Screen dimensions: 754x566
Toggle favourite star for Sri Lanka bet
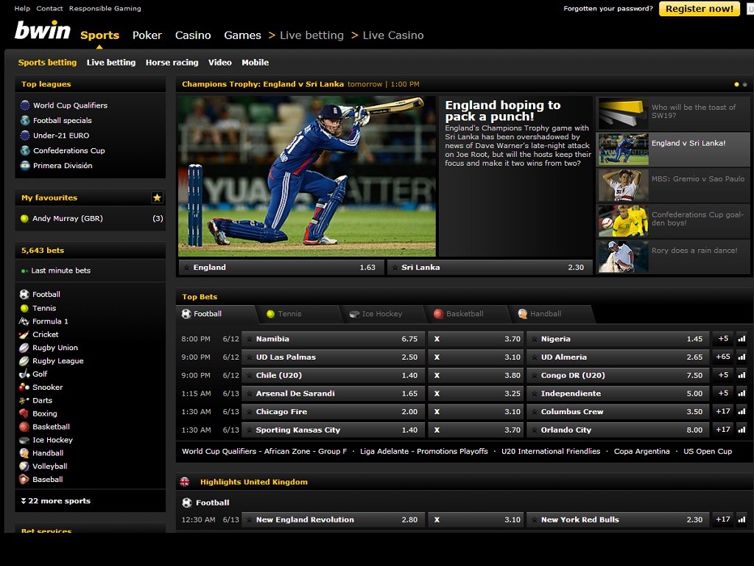395,268
